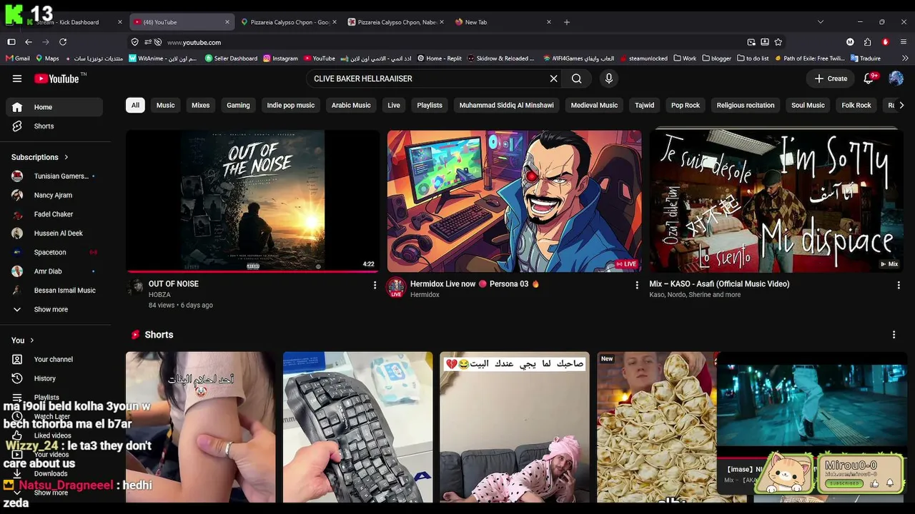Open the Amr Diab subscription
The height and width of the screenshot is (514, 915).
pyautogui.click(x=54, y=271)
